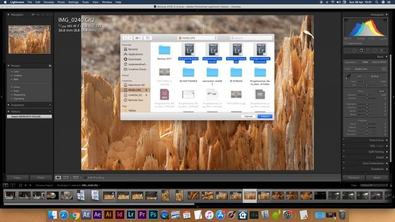Select the spot removal tool circle

(361, 51)
